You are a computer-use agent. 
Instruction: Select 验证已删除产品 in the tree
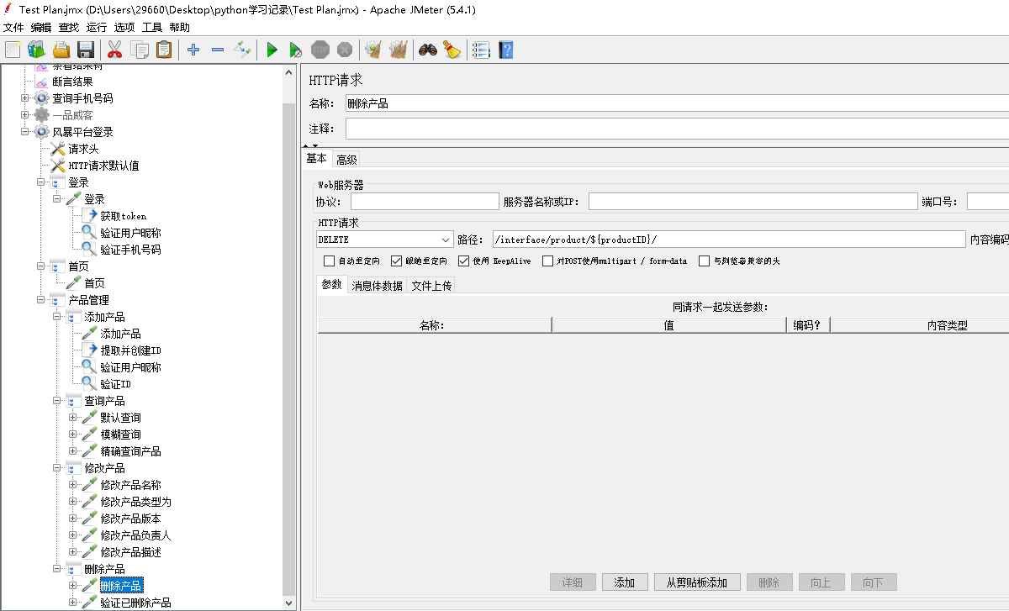(135, 603)
